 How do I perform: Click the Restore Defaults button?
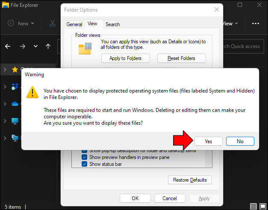click(190, 180)
